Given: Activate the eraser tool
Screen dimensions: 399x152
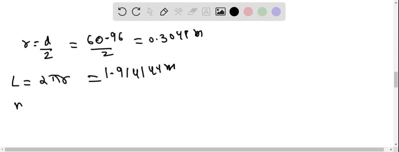Looking at the screenshot, I should tap(192, 12).
